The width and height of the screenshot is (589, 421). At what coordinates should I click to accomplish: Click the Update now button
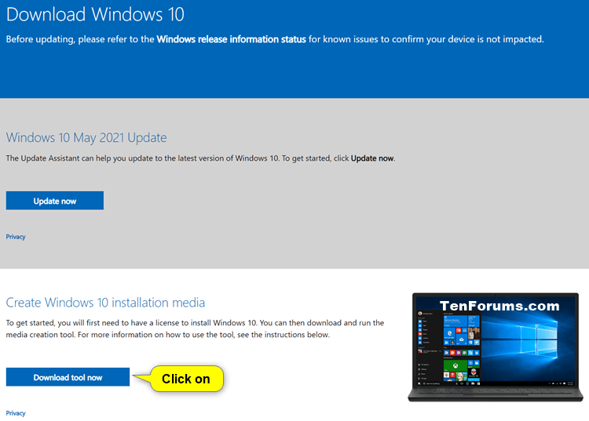click(x=55, y=201)
